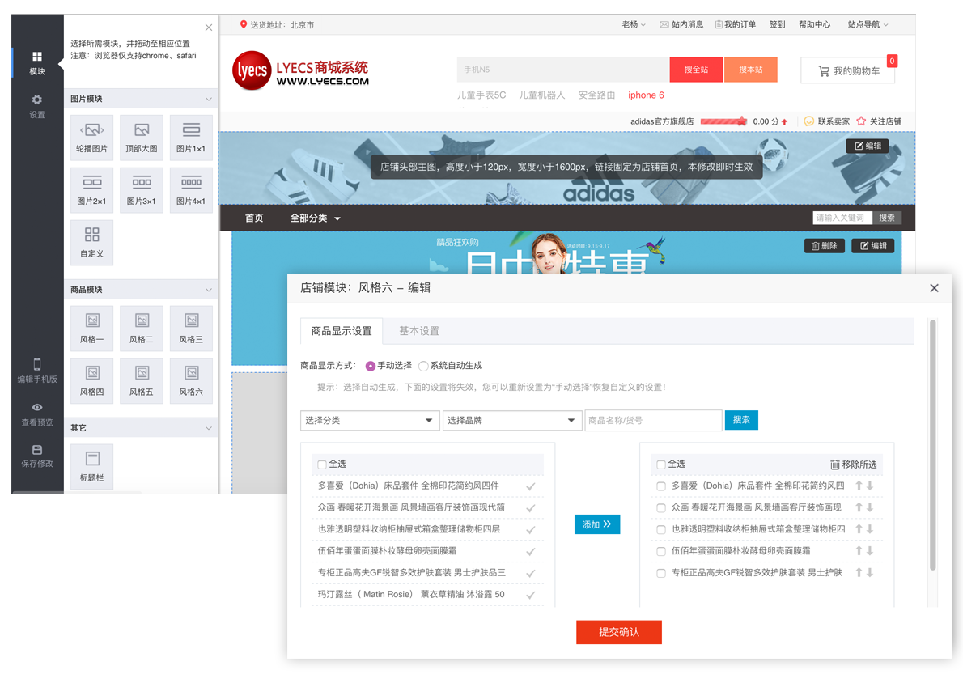Click the 添加 add button
The width and height of the screenshot is (963, 683).
coord(597,524)
